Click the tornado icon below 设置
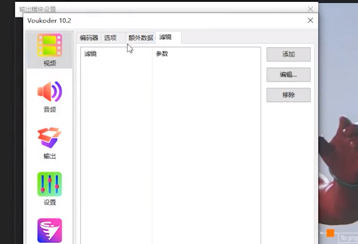358x244 pixels. (x=50, y=230)
